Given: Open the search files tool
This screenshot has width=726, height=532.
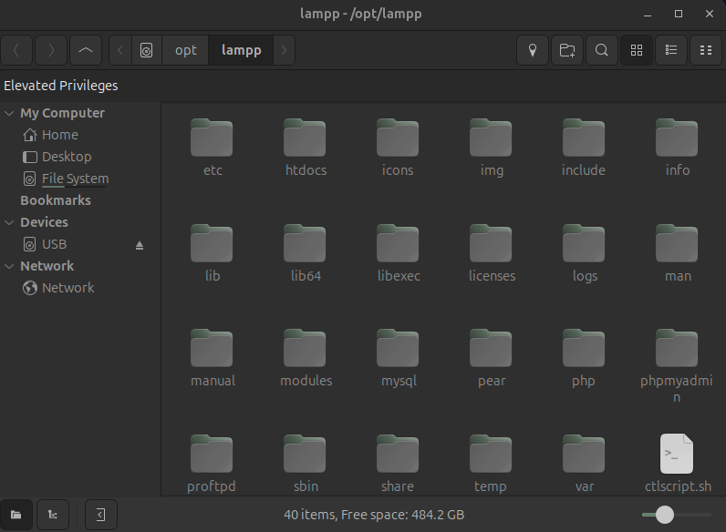Looking at the screenshot, I should click(601, 50).
